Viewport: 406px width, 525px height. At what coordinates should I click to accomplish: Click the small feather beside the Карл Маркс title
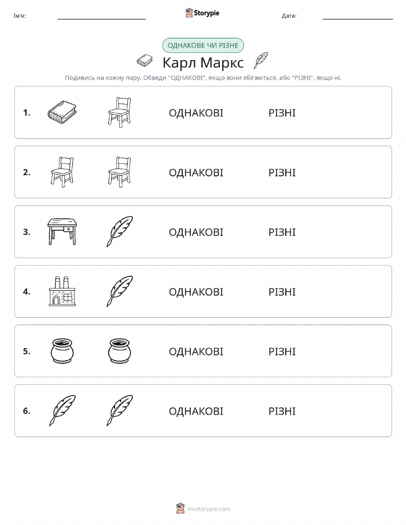[x=261, y=61]
